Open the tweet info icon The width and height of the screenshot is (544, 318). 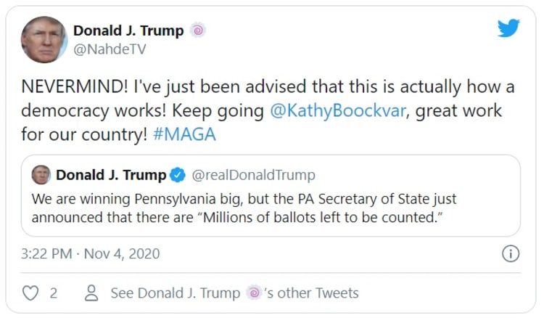click(511, 254)
